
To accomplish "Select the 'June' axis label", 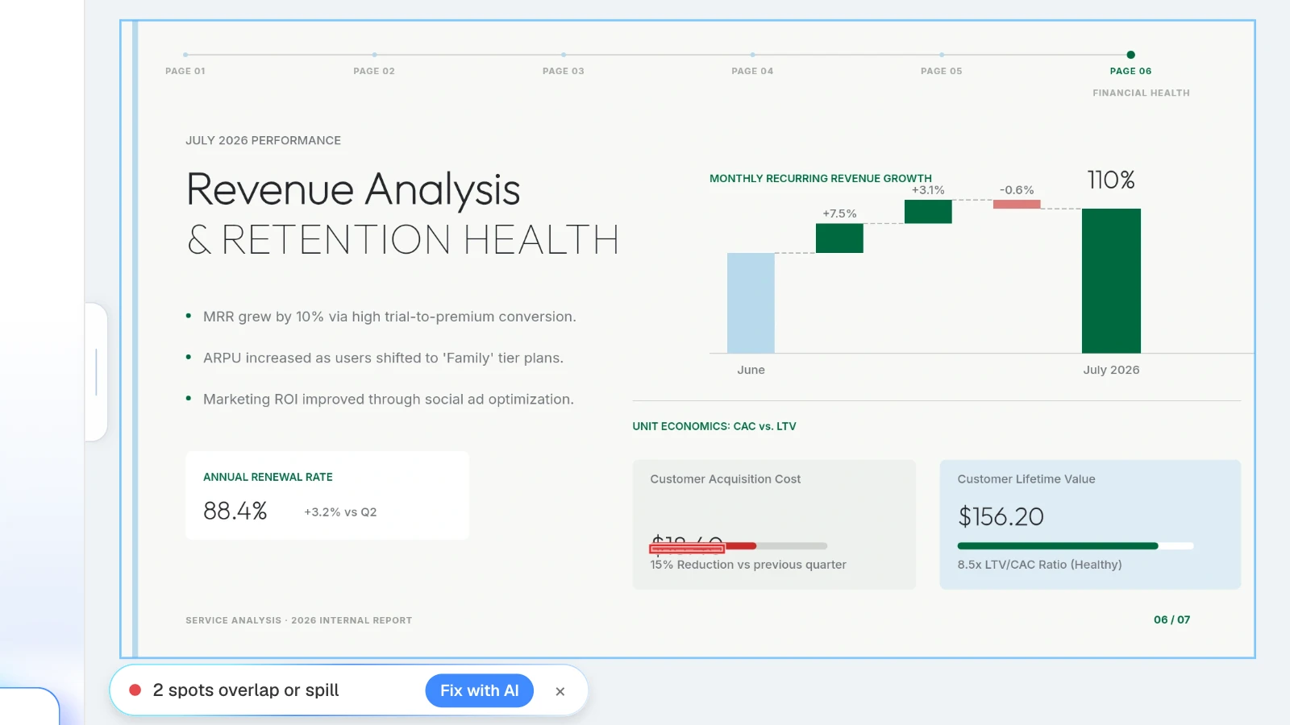I will coord(751,370).
